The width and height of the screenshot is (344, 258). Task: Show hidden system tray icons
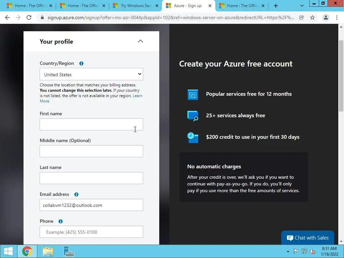[288, 251]
